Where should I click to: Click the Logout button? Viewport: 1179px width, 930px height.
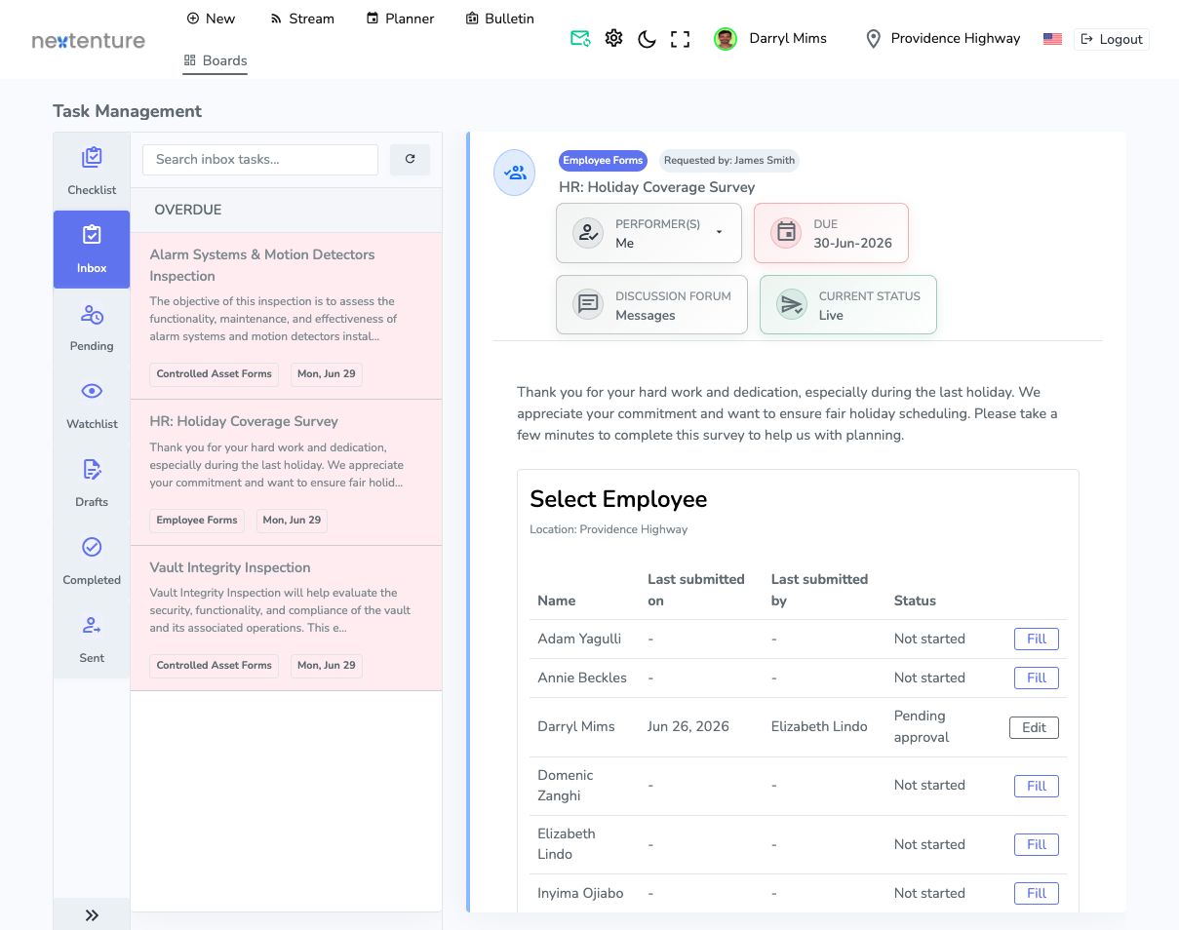pyautogui.click(x=1112, y=39)
